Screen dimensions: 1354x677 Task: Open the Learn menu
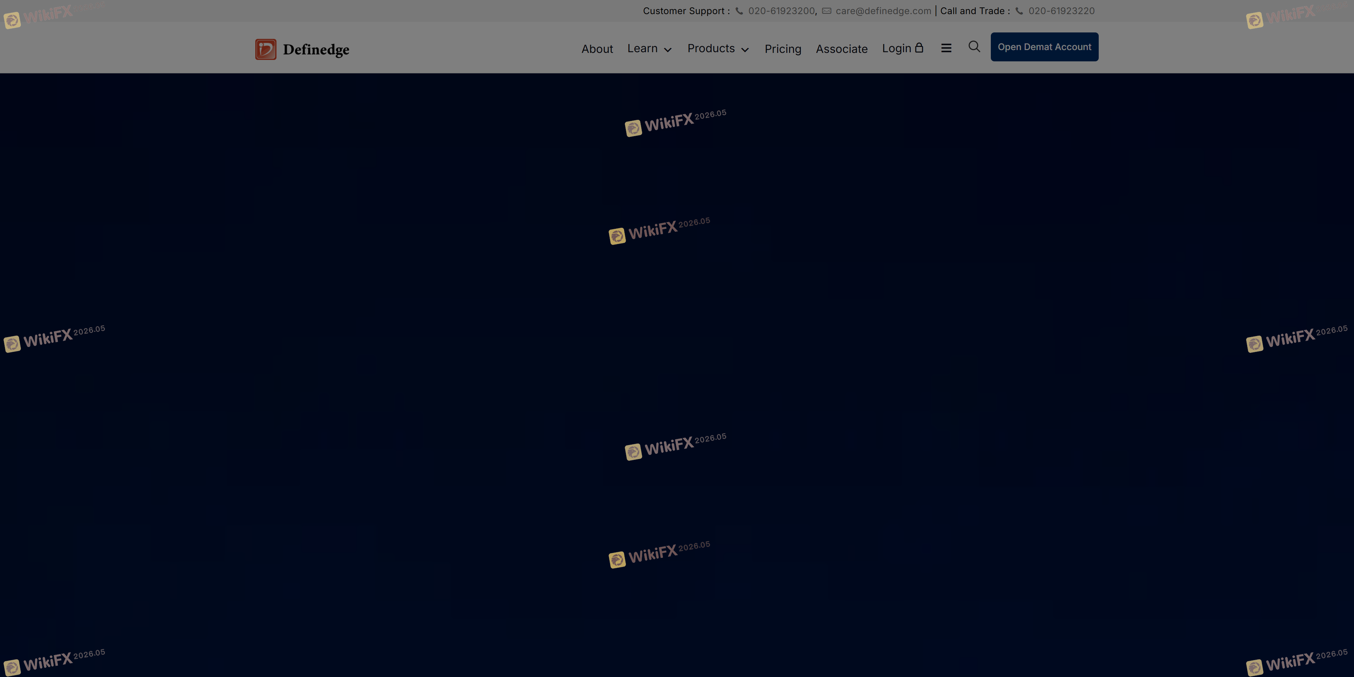(x=642, y=48)
